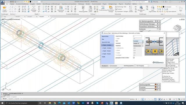
Task: Toggle the Automatisch checkbox
Action: click(110, 66)
